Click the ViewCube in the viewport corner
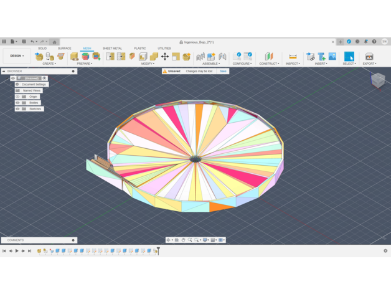 pyautogui.click(x=378, y=80)
